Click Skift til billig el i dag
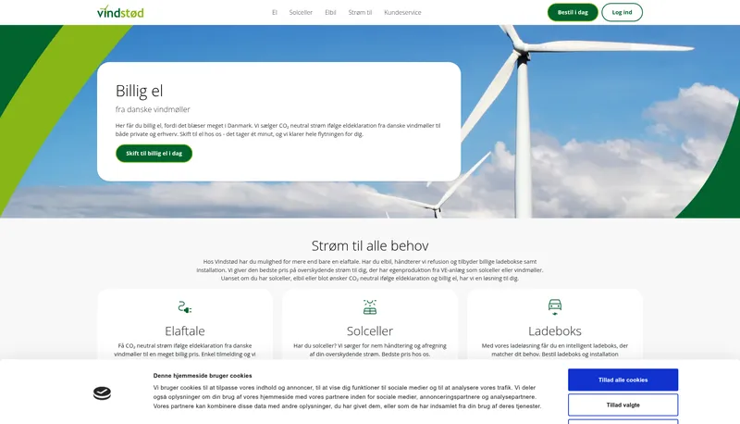Image resolution: width=740 pixels, height=424 pixels. click(x=154, y=153)
